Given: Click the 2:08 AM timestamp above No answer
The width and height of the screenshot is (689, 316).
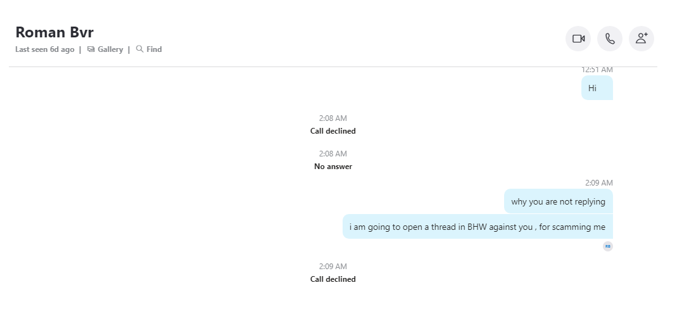Looking at the screenshot, I should click(333, 154).
